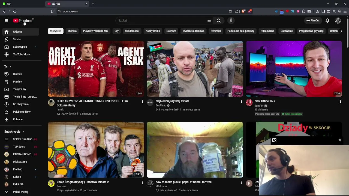This screenshot has height=196, width=349.
Task: Open Playlisty in the sidebar
Action: [x=21, y=82]
